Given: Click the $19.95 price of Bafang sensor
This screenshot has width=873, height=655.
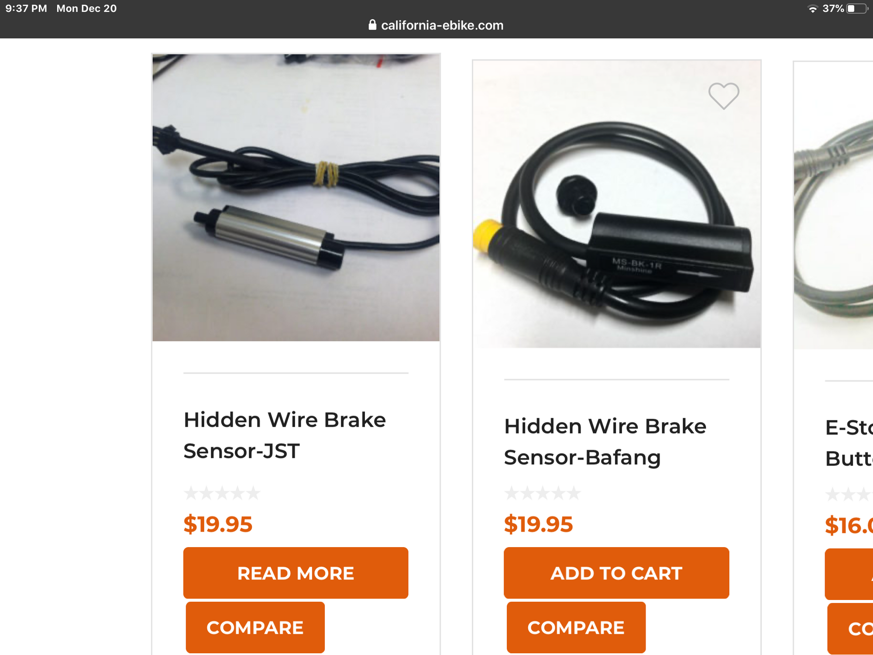Looking at the screenshot, I should pos(538,524).
